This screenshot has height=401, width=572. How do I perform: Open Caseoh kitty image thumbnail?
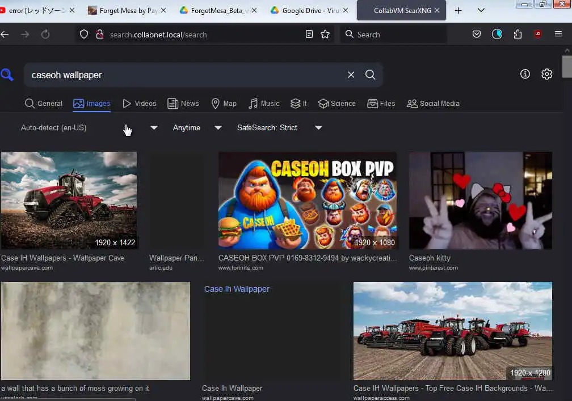pyautogui.click(x=481, y=200)
